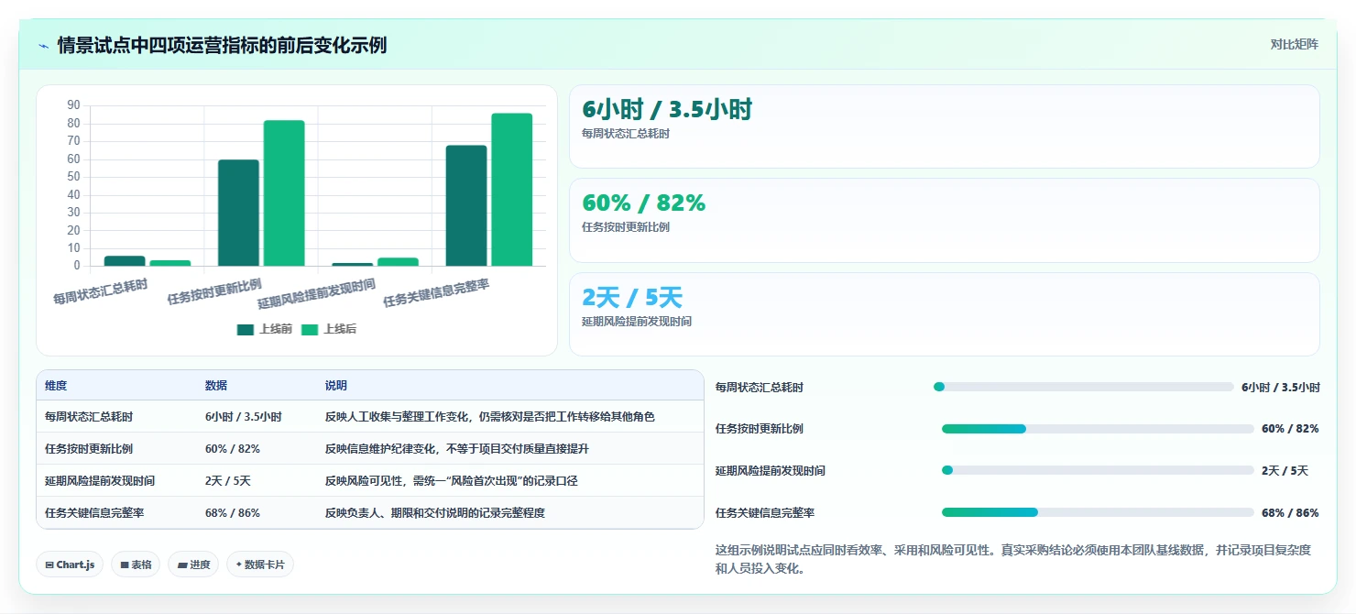The height and width of the screenshot is (614, 1356).
Task: Click the description starting 反映信息维护纪律变化
Action: 457,449
